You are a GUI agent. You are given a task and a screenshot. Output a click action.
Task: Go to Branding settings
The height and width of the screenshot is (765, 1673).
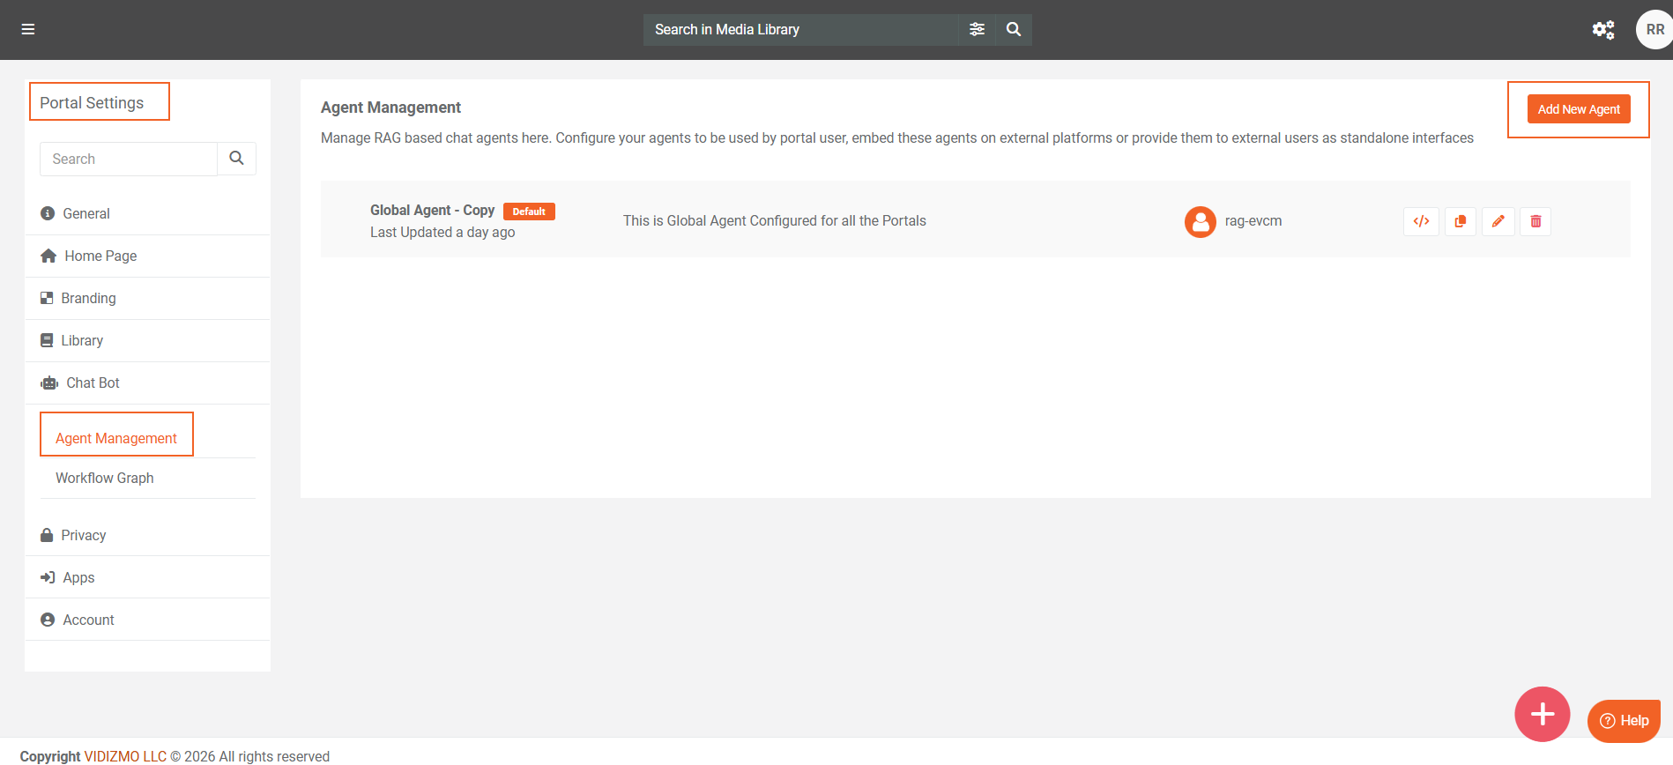click(88, 298)
